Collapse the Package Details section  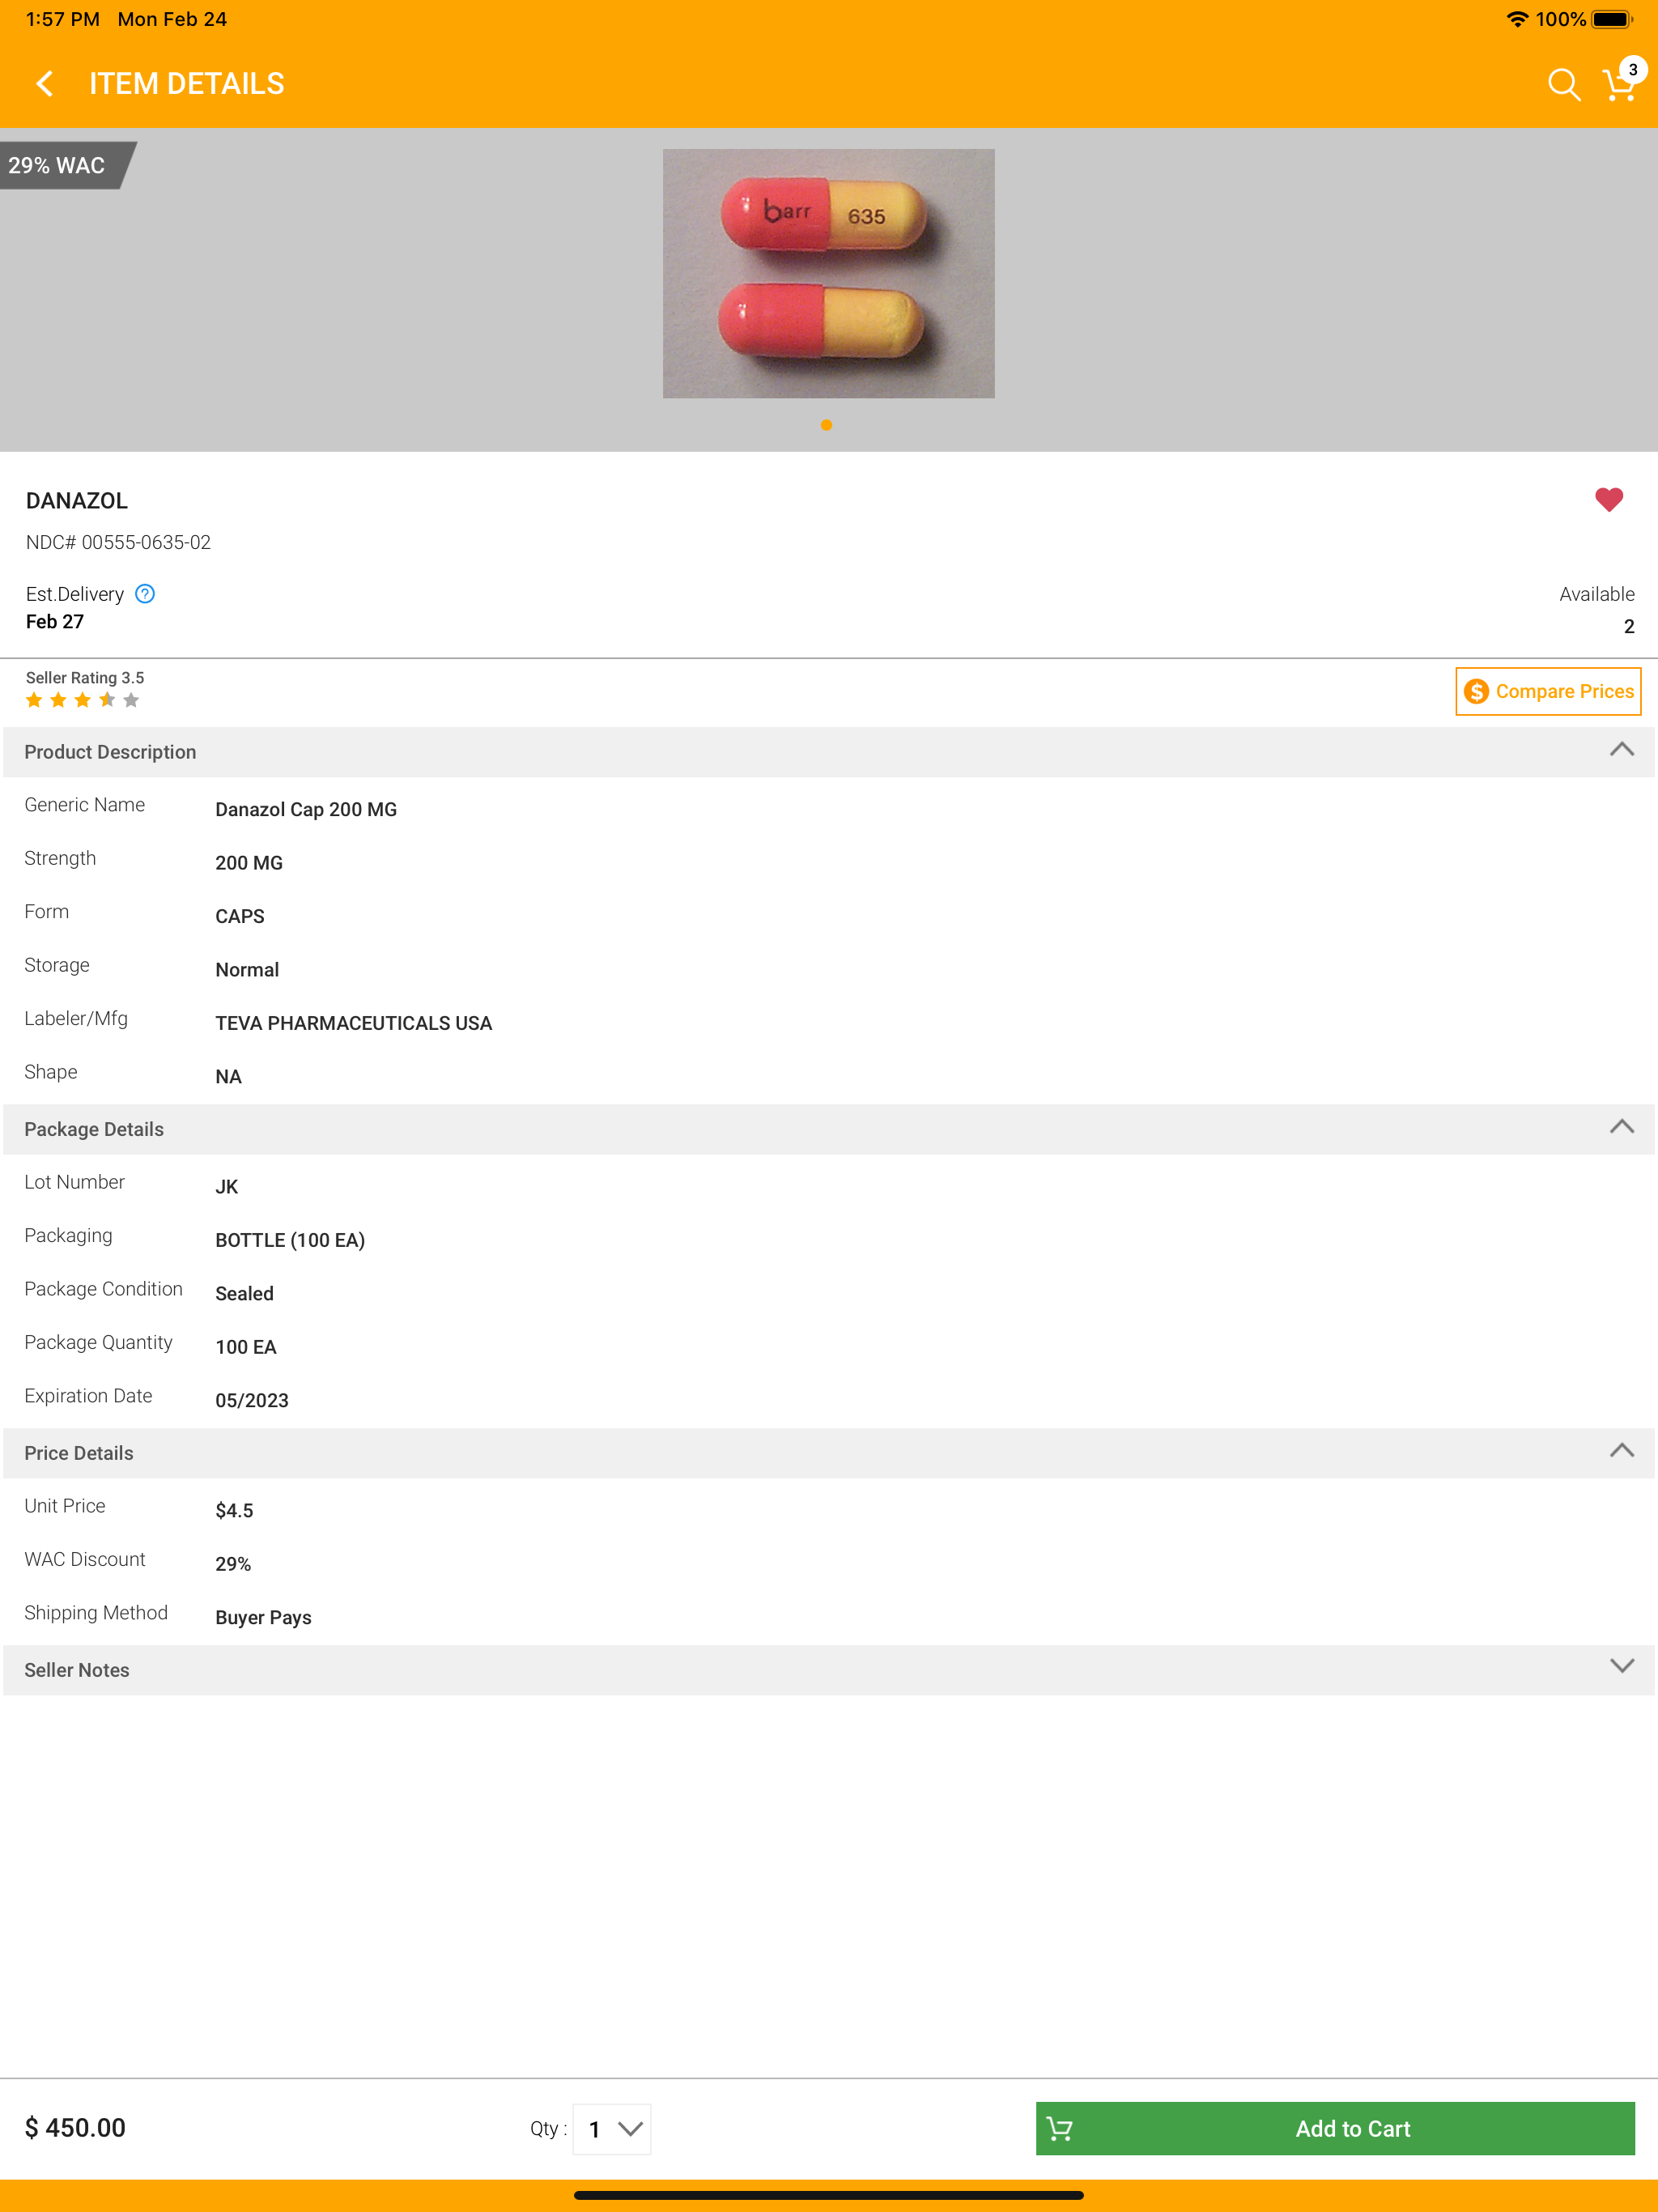(1621, 1127)
